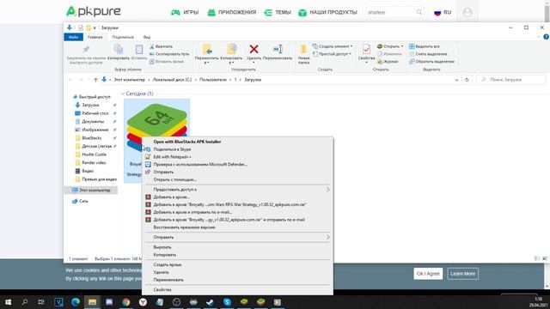Click Локальный диск (C:) breadcrumb
Image resolution: width=550 pixels, height=309 pixels.
coord(172,80)
